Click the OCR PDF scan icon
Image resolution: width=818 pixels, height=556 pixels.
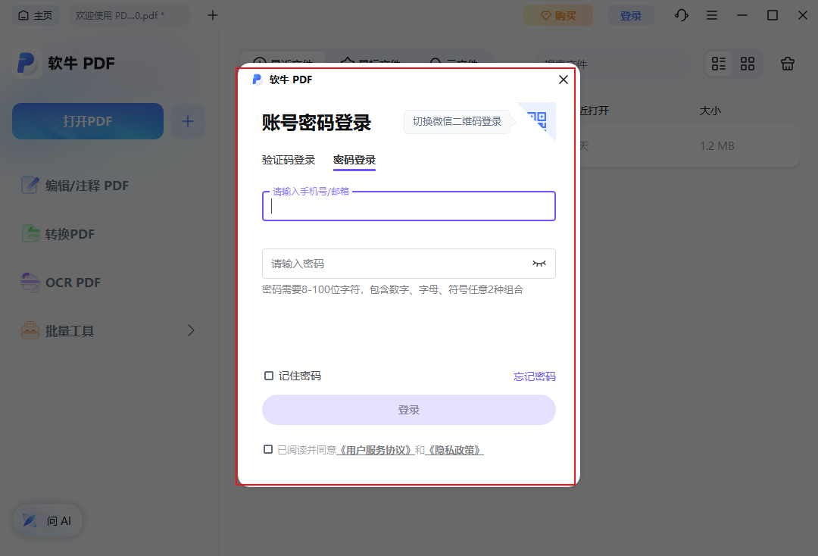(30, 283)
